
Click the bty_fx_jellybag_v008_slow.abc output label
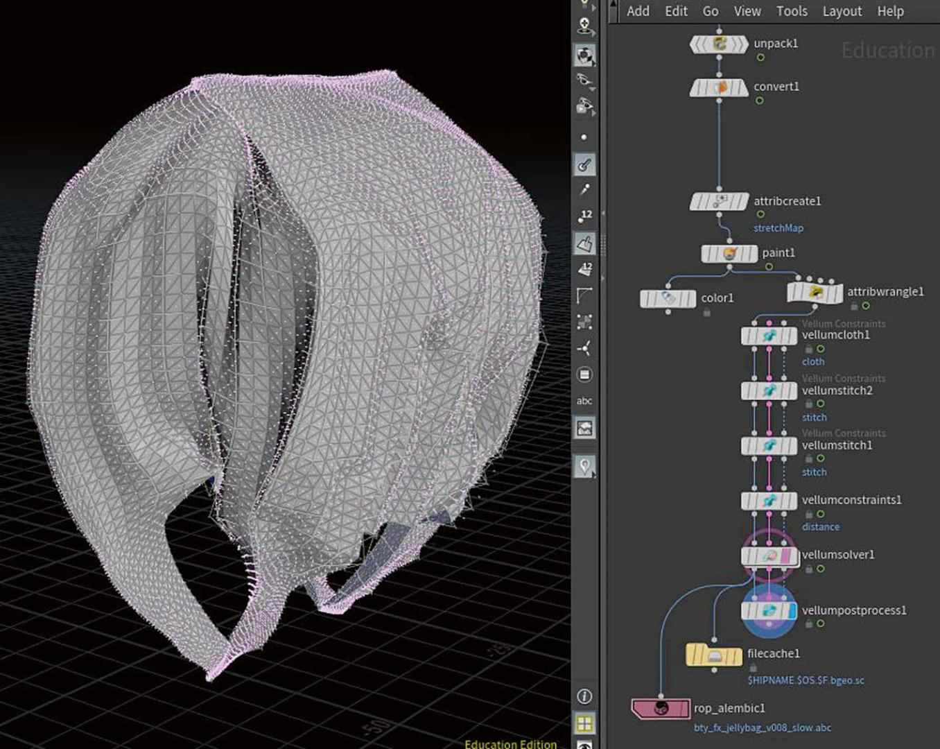[763, 728]
